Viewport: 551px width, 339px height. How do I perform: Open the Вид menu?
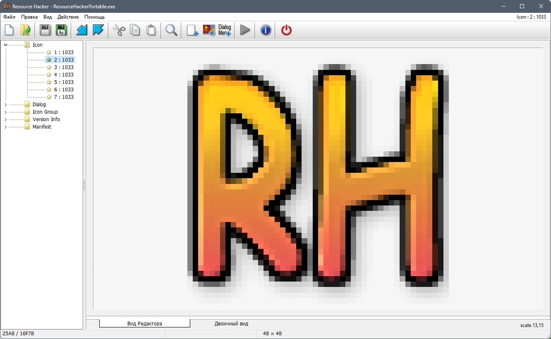point(48,17)
